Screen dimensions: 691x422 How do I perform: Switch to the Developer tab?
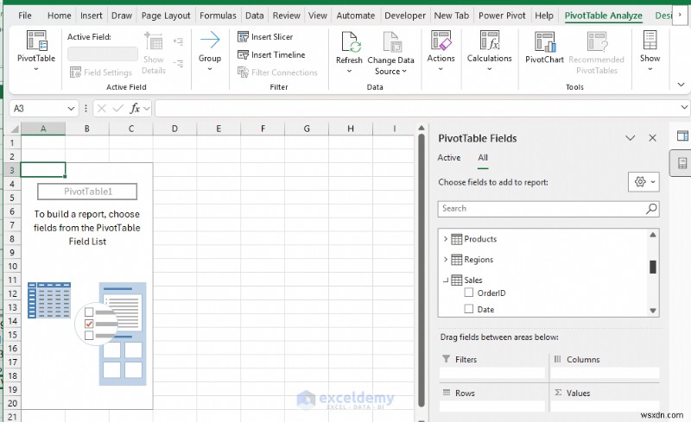pos(405,16)
